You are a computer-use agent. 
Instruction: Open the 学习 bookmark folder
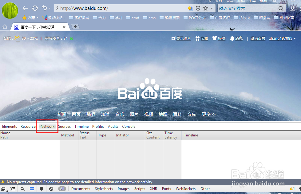(116, 18)
